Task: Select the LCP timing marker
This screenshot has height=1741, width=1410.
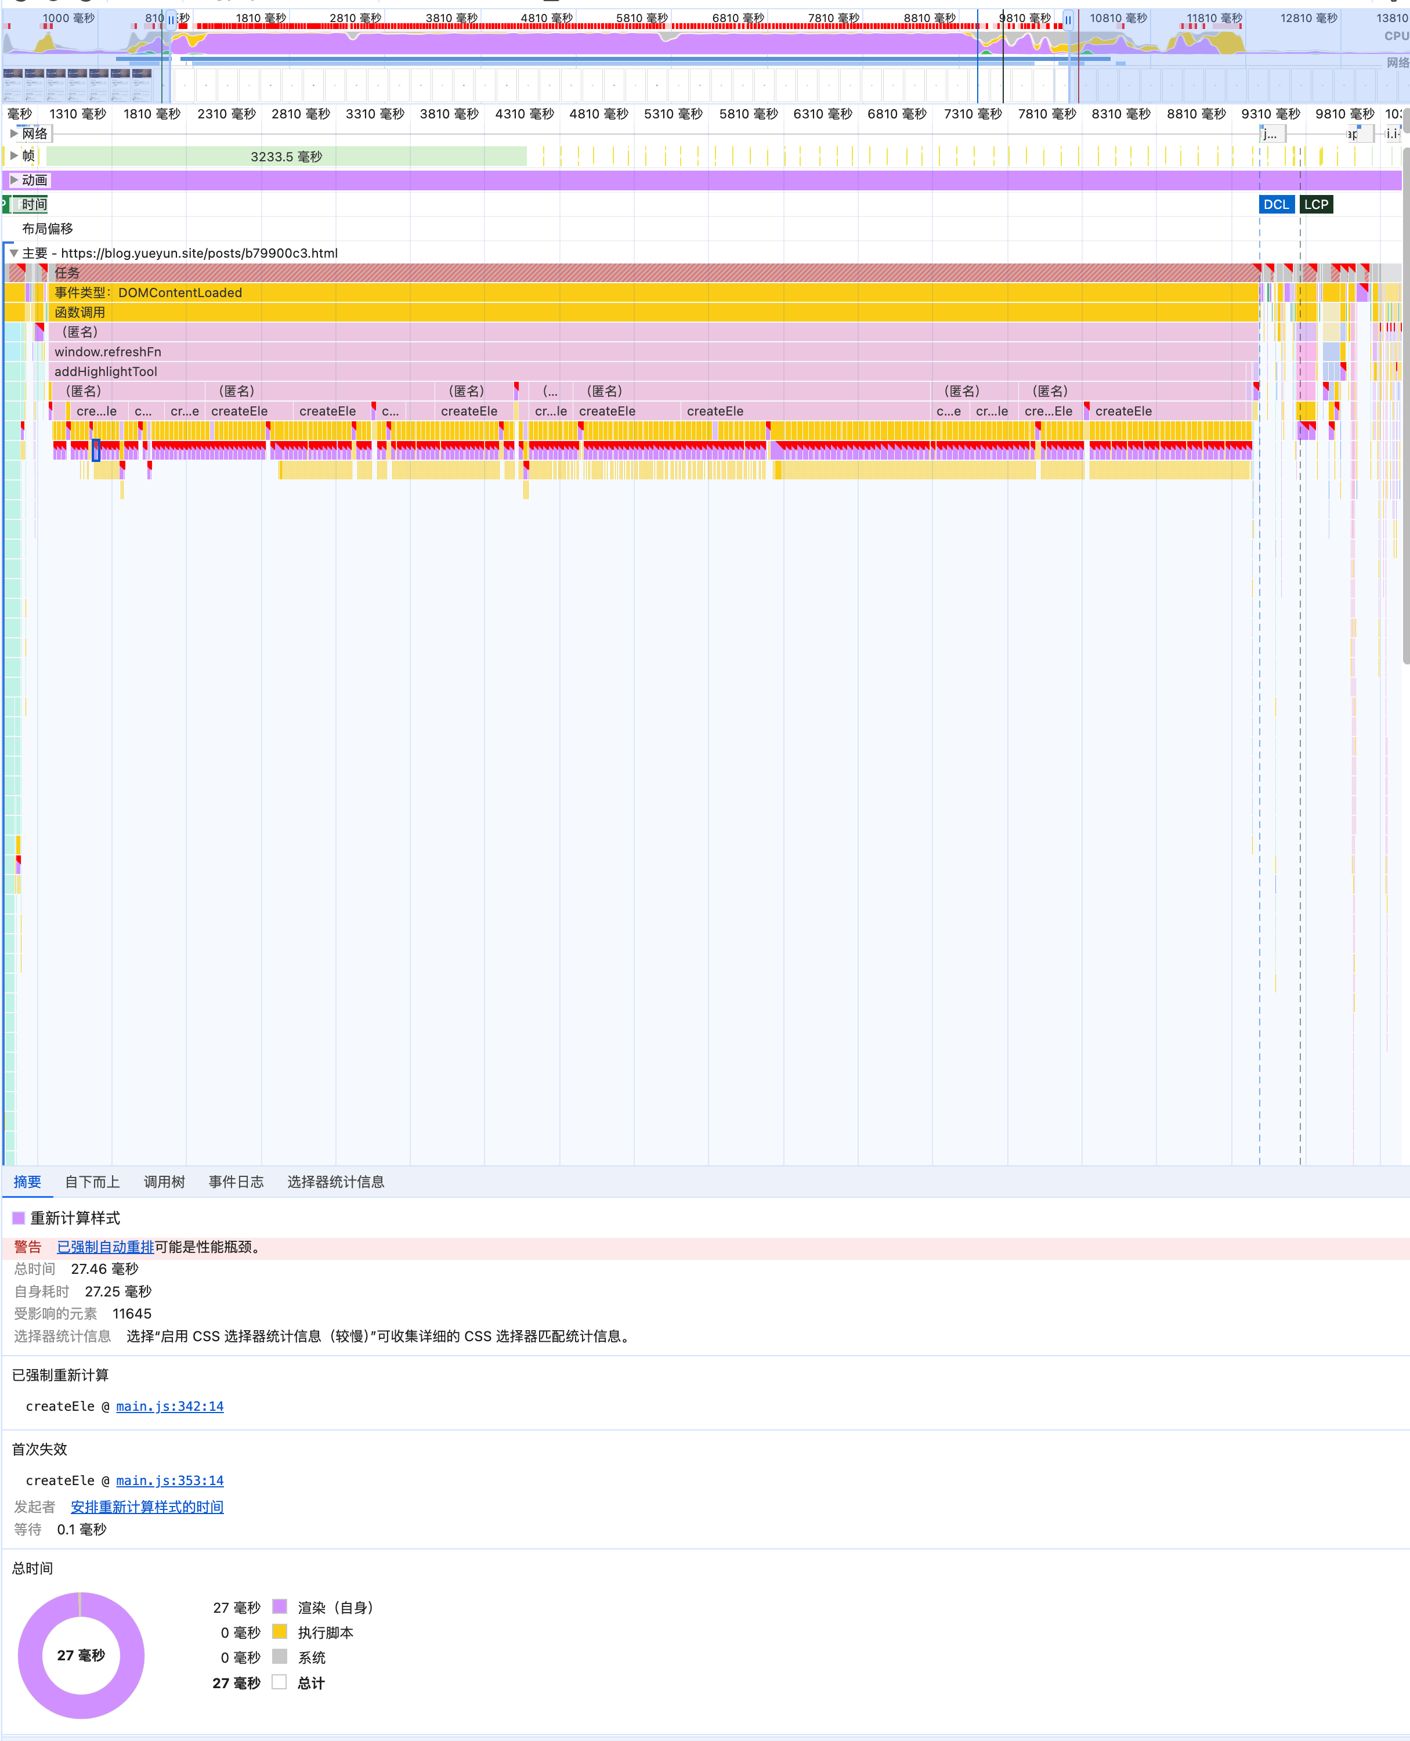Action: [x=1316, y=205]
